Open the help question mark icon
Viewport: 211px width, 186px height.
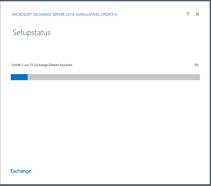(x=188, y=14)
